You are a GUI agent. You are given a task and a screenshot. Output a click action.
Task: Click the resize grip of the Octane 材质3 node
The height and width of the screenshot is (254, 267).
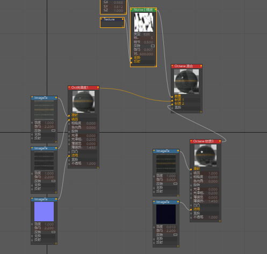coord(220,221)
